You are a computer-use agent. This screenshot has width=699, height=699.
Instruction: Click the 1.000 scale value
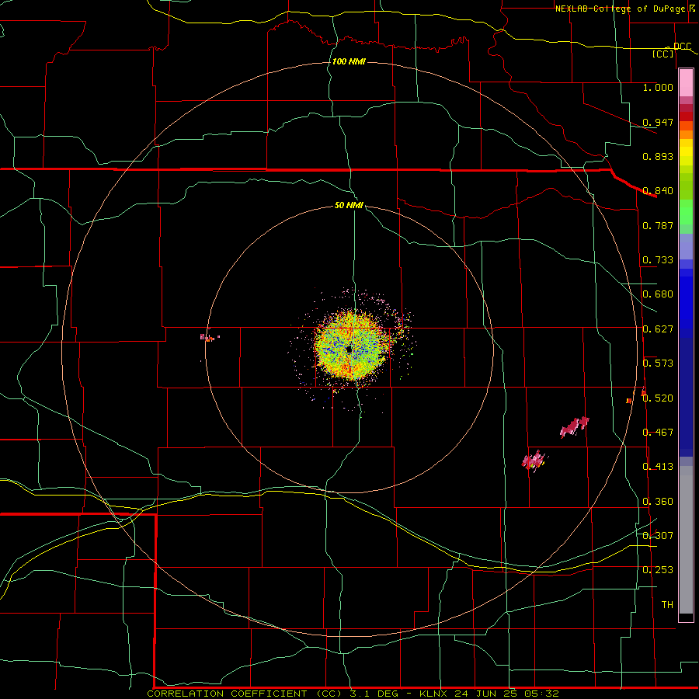658,87
